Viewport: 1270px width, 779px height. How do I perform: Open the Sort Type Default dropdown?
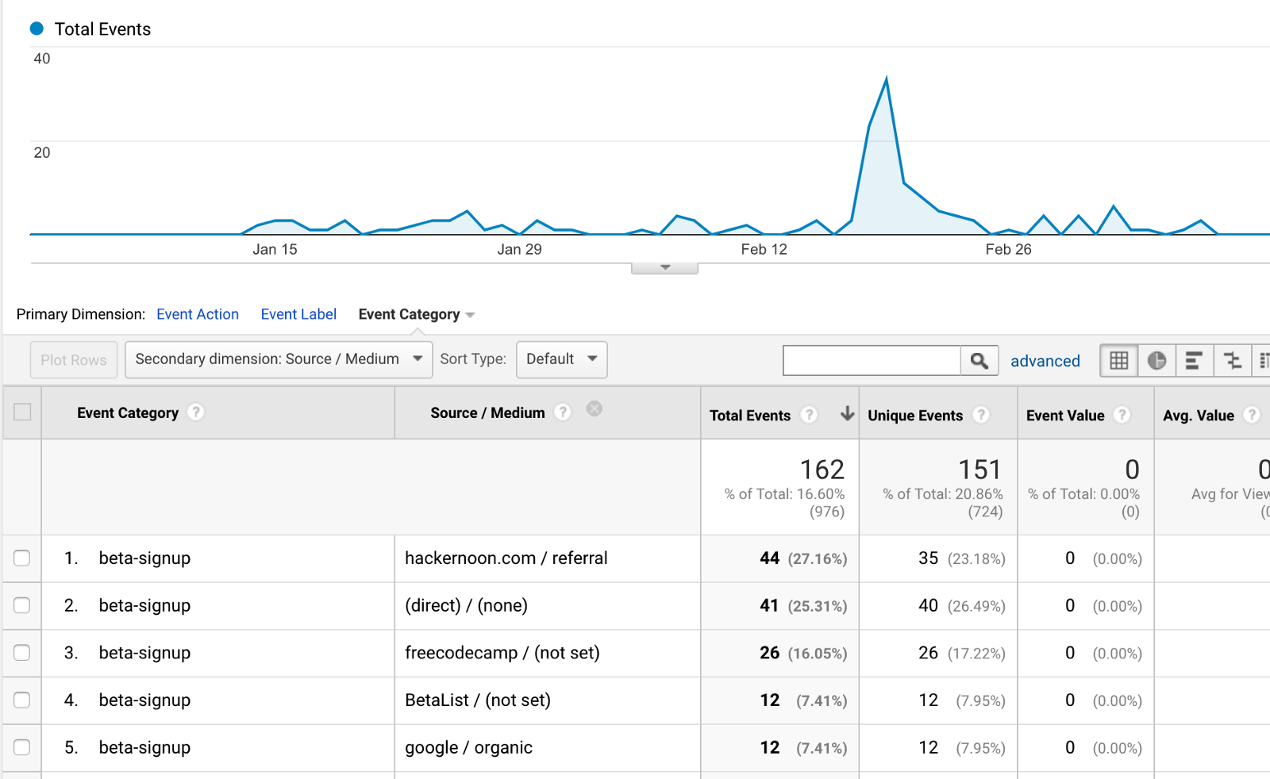[561, 359]
